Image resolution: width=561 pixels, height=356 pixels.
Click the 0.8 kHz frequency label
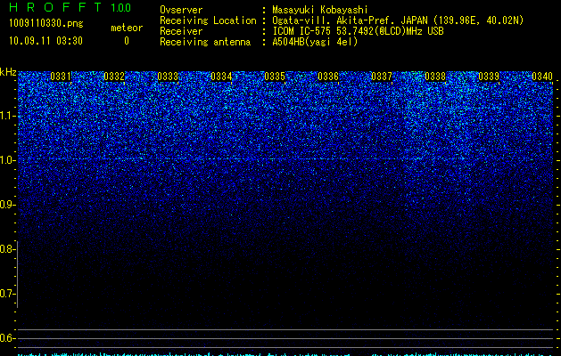pos(6,249)
